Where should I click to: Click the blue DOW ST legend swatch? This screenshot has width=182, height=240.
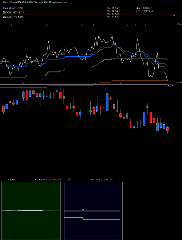(4, 8)
